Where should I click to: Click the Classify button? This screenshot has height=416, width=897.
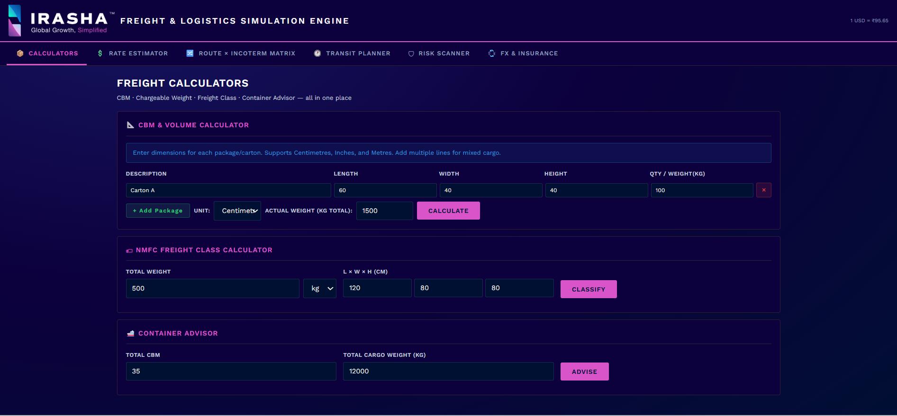tap(589, 289)
